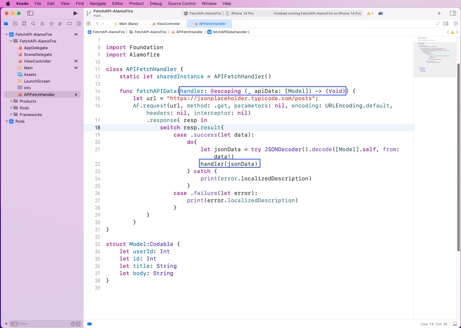Viewport: 461px width, 328px height.
Task: Open the Breakpoint navigator icon
Action: pos(69,24)
